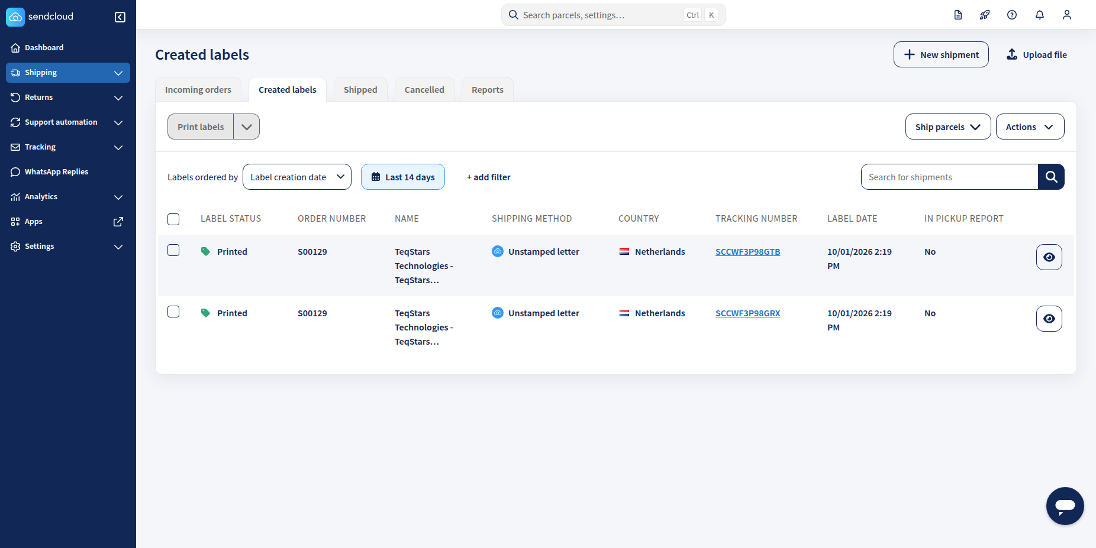Screen dimensions: 1096x548
Task: Open the Ship parcels dropdown
Action: [x=948, y=127]
